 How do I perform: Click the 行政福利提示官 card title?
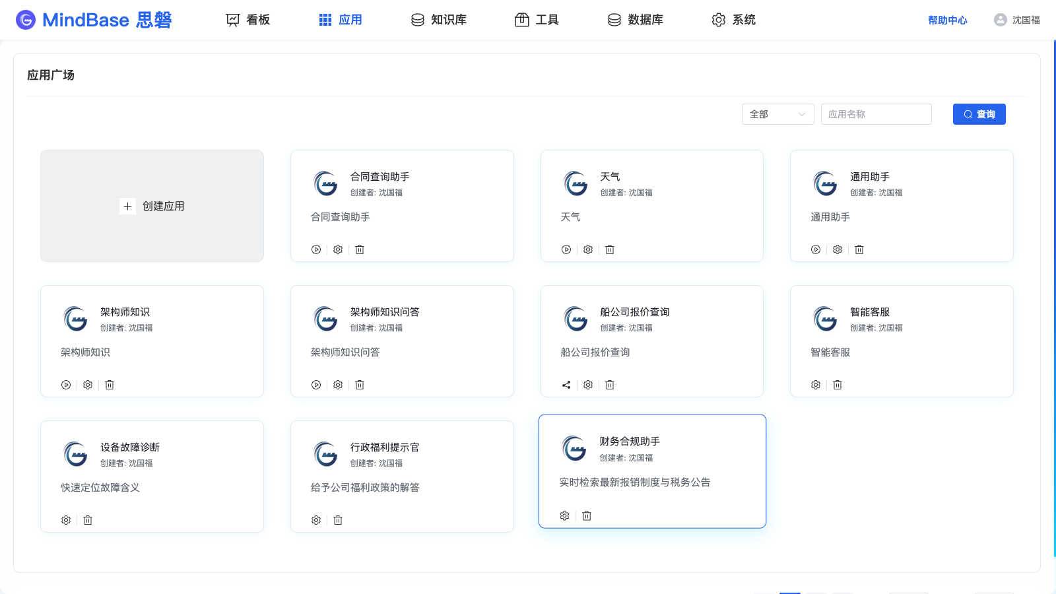pyautogui.click(x=385, y=447)
